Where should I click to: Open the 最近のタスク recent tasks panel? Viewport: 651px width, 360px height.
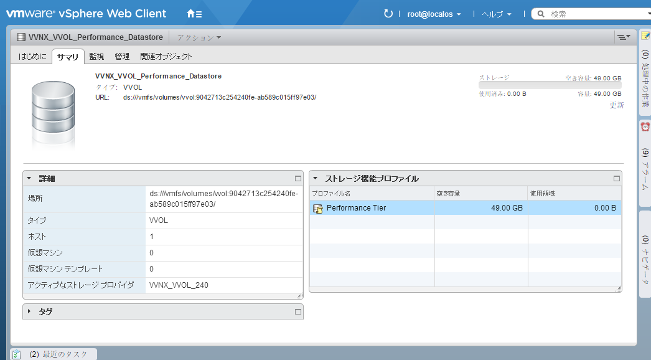click(54, 354)
